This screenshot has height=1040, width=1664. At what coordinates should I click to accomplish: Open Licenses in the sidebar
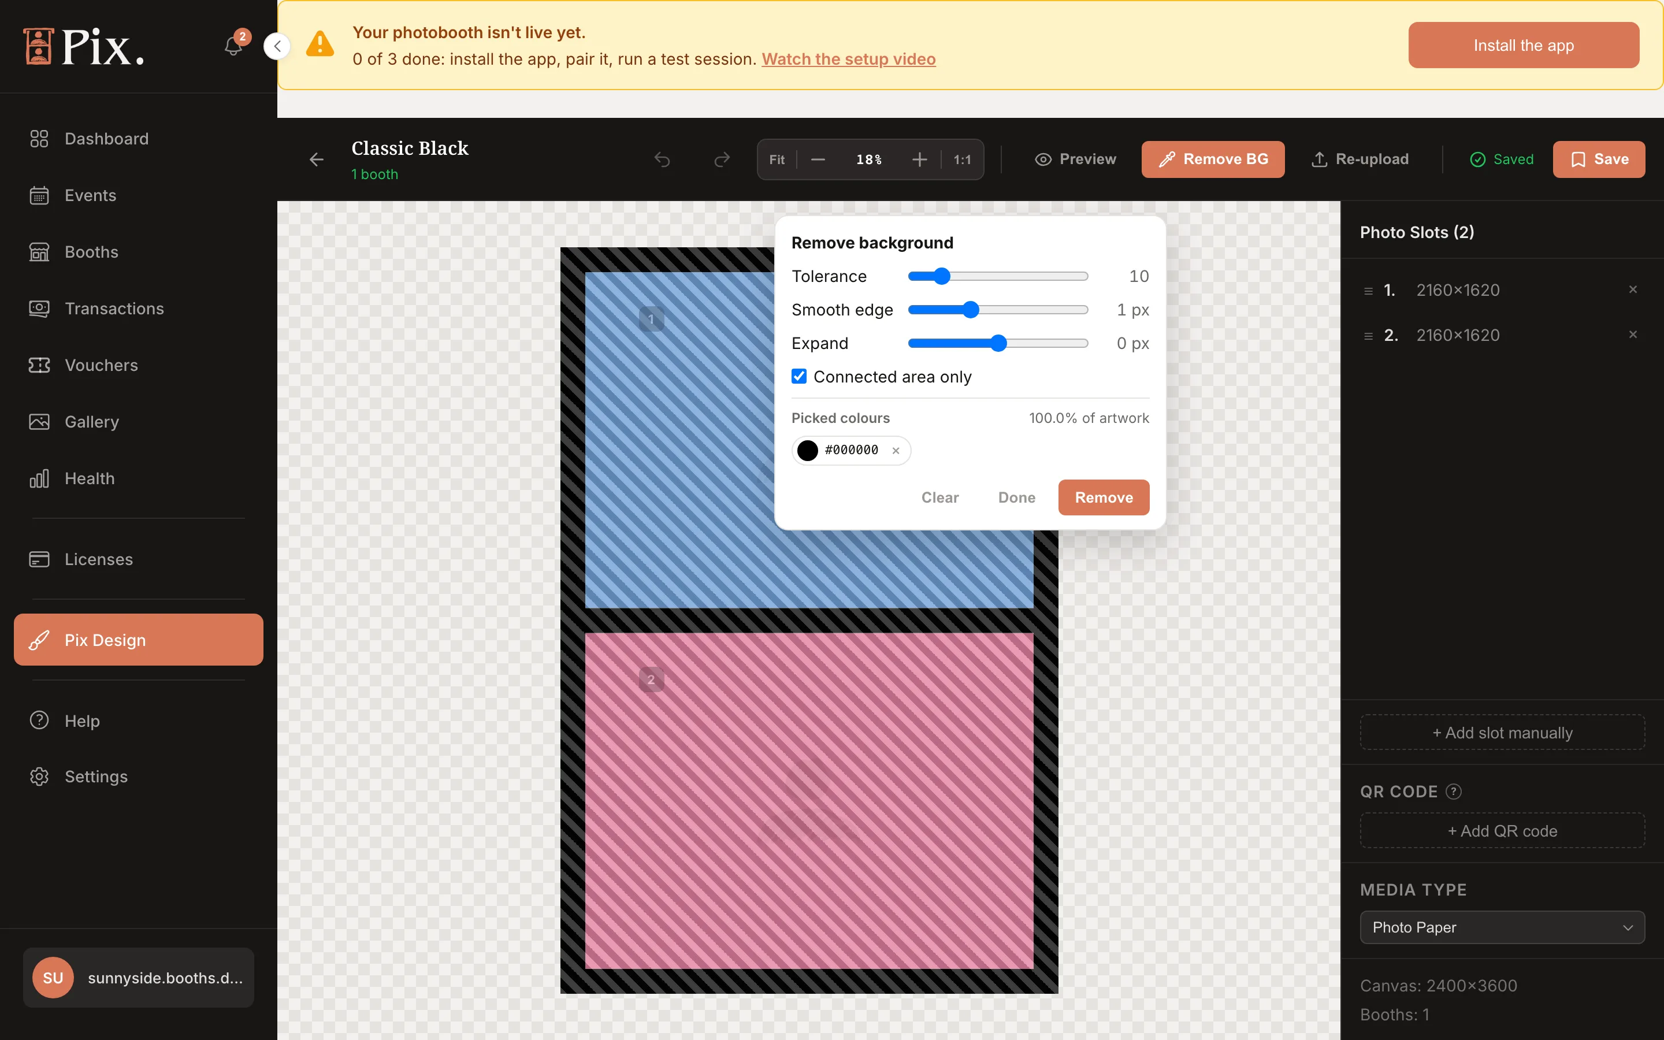(138, 559)
